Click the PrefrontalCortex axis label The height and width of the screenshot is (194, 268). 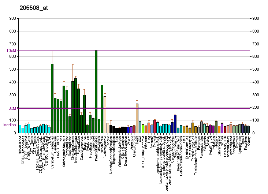point(96,148)
